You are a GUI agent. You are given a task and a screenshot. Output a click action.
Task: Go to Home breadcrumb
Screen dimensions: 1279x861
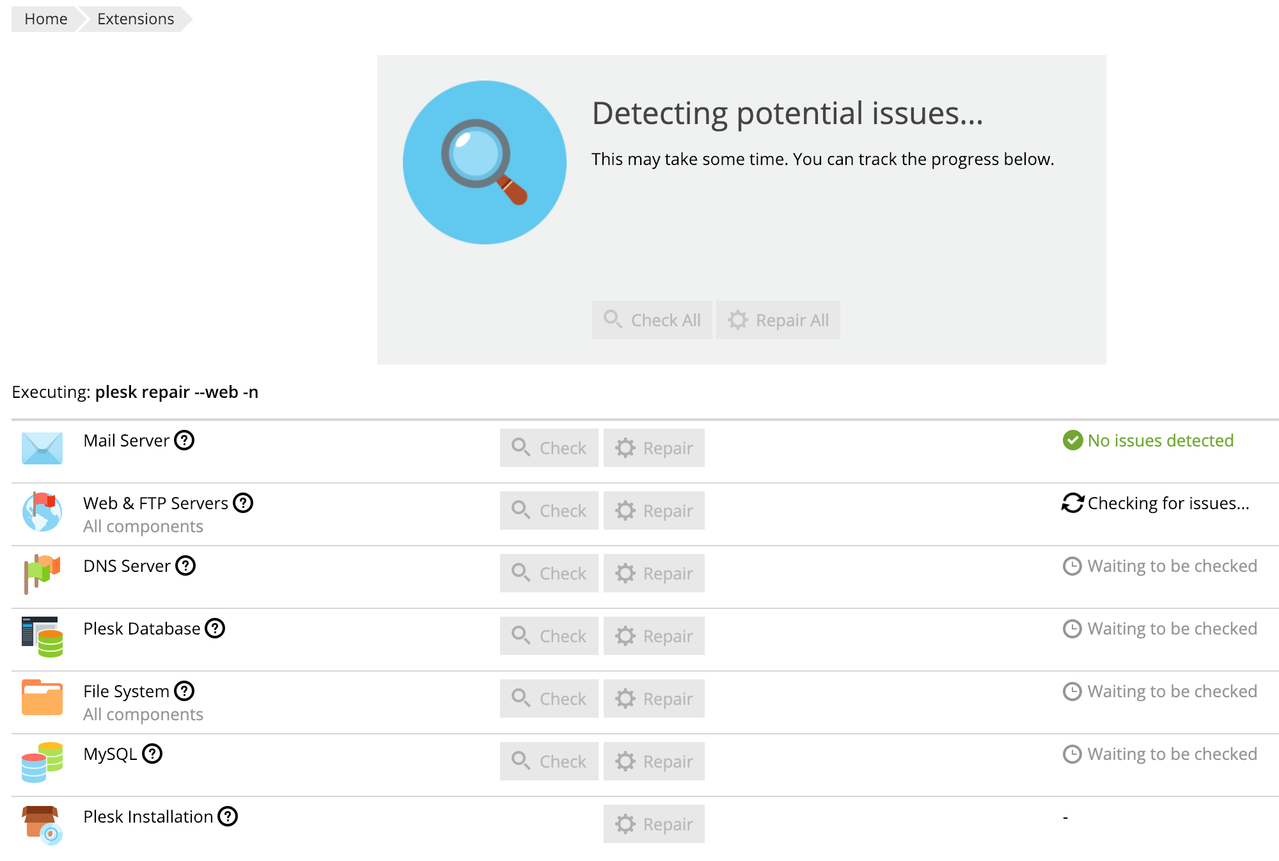click(x=45, y=19)
